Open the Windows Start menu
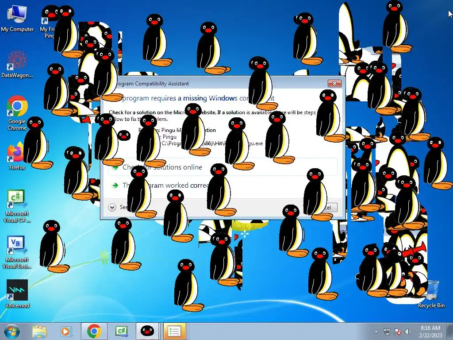The image size is (453, 340). [x=12, y=331]
